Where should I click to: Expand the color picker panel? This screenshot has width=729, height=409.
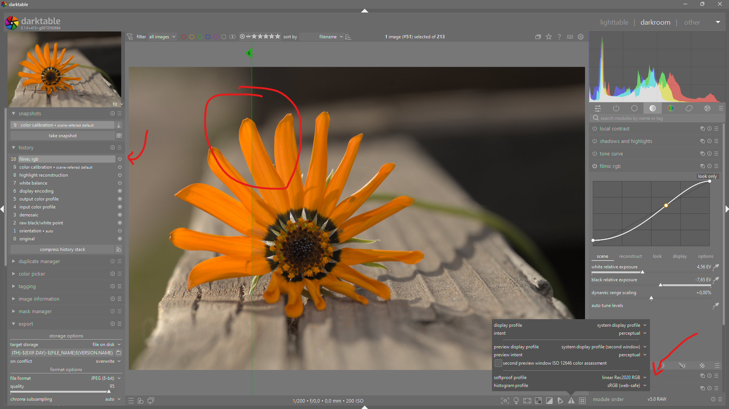[x=32, y=274]
